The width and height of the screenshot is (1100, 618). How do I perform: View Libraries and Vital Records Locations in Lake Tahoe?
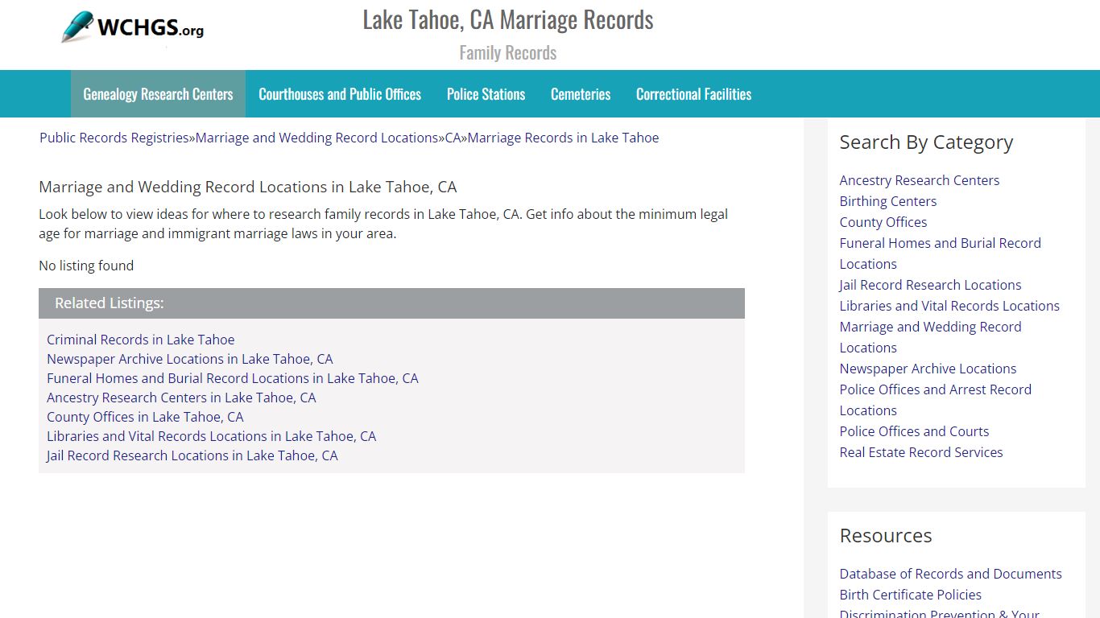[x=211, y=436]
